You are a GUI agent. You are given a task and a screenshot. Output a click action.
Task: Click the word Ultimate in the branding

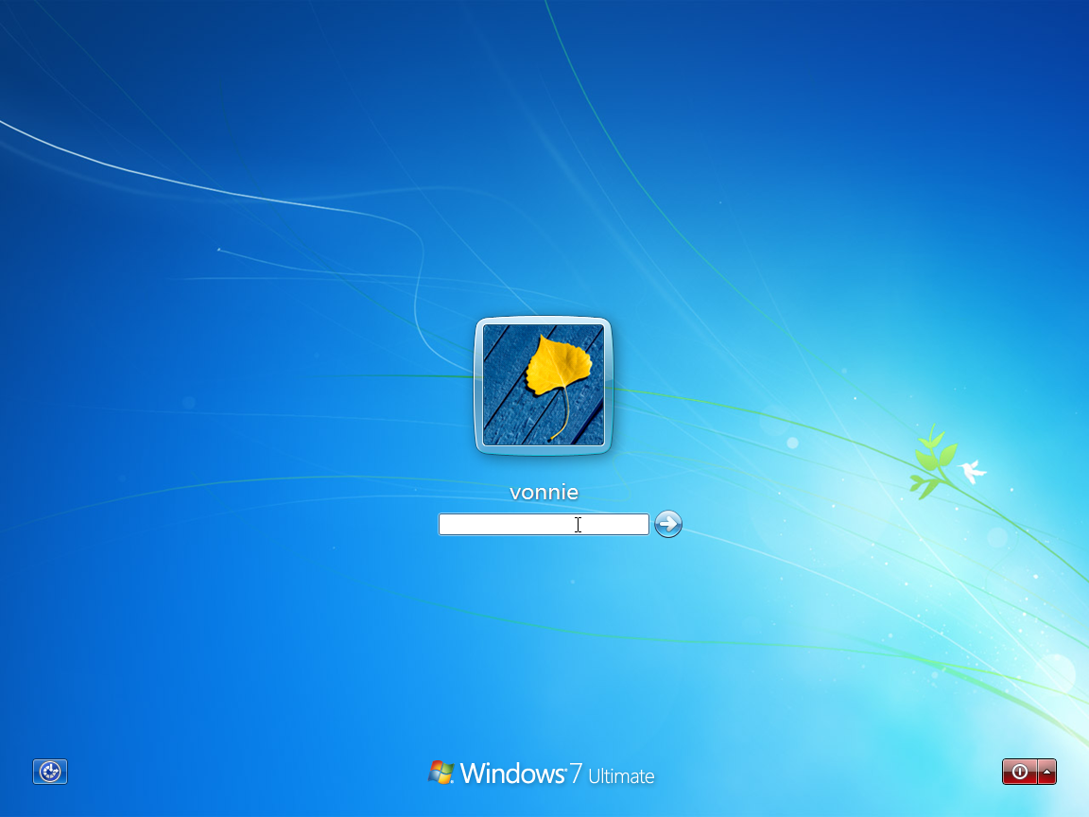click(621, 776)
